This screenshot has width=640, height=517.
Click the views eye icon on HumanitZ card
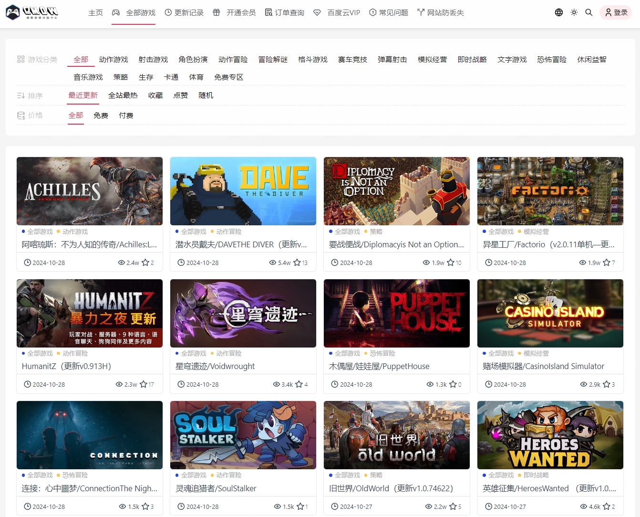[x=119, y=384]
